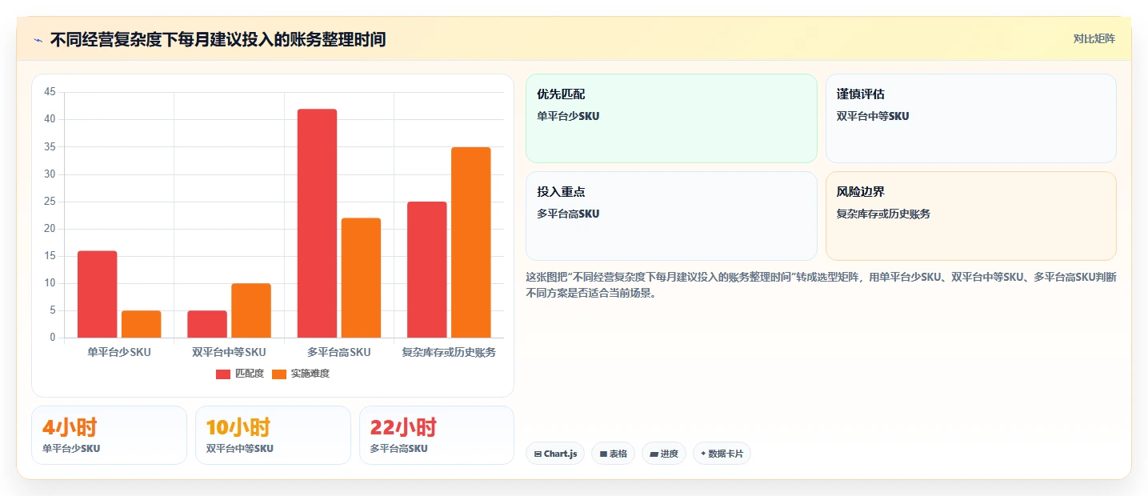Select the 谨慎评估 matrix card
Image resolution: width=1148 pixels, height=496 pixels.
pos(970,118)
